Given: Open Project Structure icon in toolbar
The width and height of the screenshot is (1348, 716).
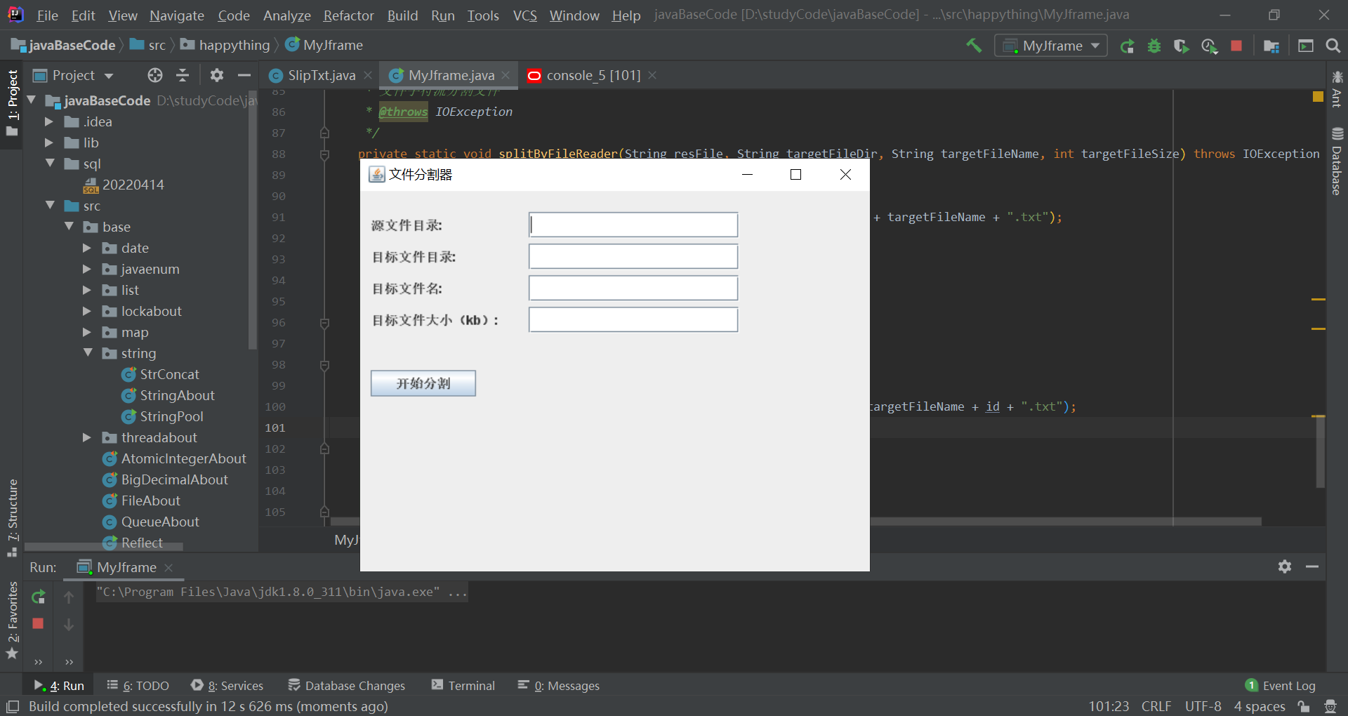Looking at the screenshot, I should coord(1271,46).
